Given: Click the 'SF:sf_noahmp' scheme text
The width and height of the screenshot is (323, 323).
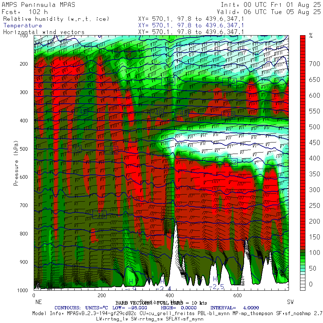Looking at the screenshot, I should pyautogui.click(x=293, y=314).
